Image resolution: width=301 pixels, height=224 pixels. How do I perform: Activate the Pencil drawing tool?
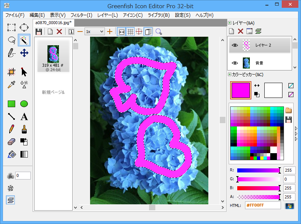tap(11, 129)
